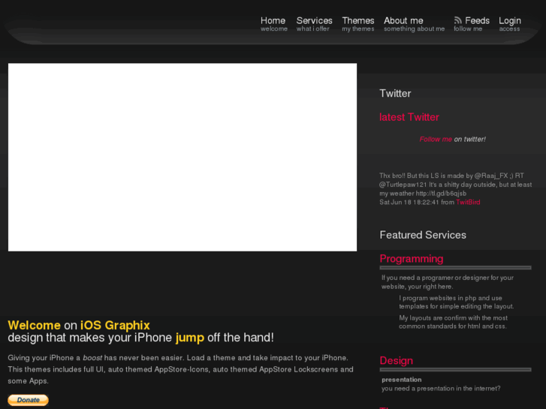Viewport: 546px width, 409px height.
Task: Open the TwitBird source link
Action: point(468,202)
